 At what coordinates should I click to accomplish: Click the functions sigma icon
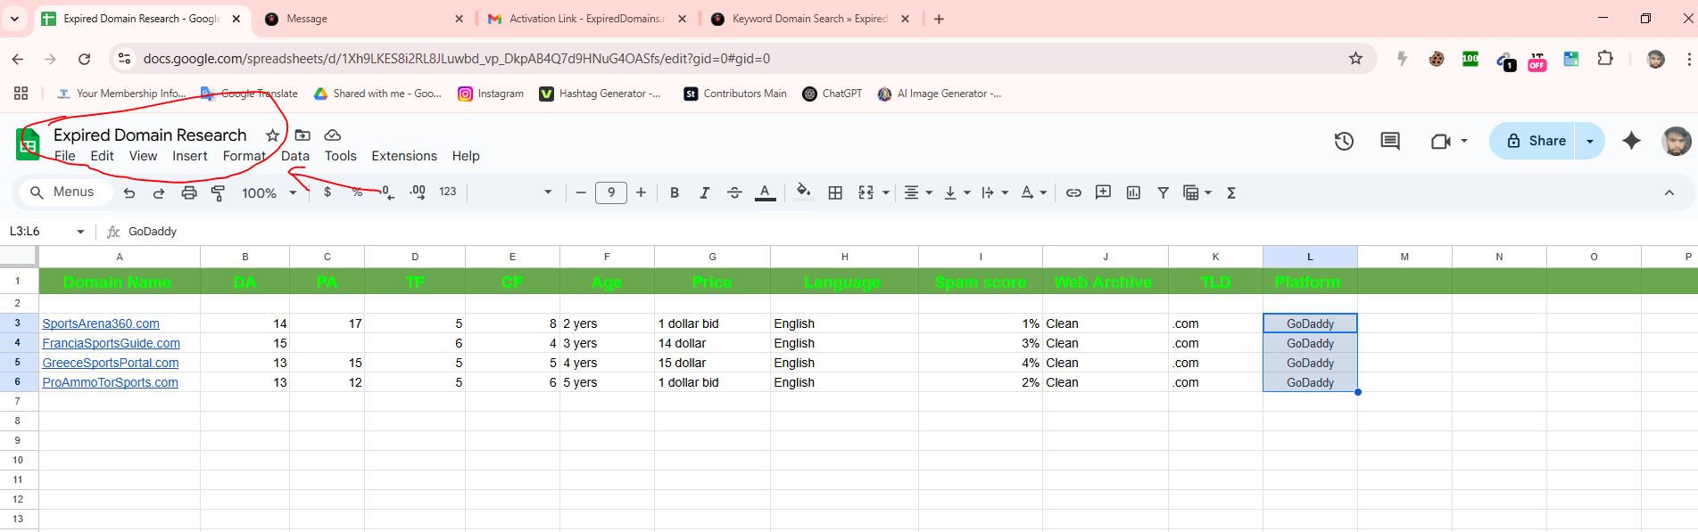coord(1231,192)
